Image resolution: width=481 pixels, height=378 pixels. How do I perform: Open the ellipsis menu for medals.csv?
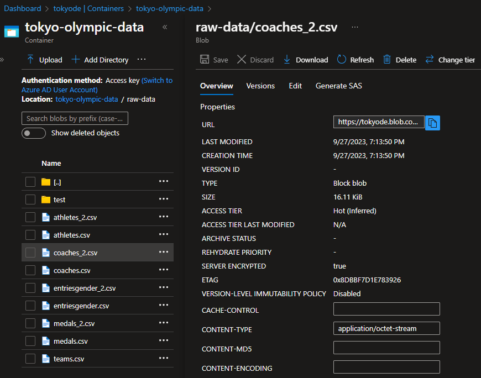click(163, 340)
